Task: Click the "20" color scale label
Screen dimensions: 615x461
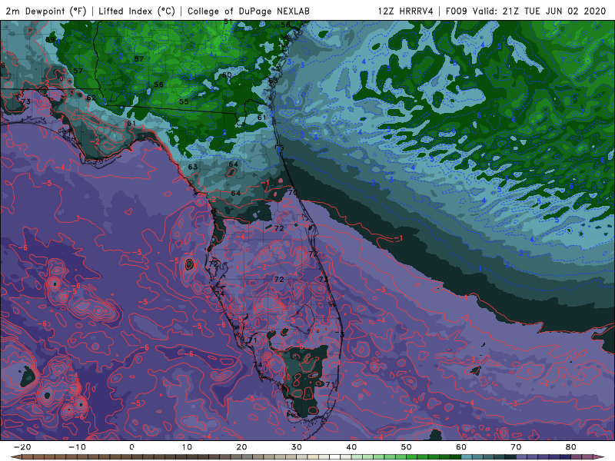Action: pyautogui.click(x=241, y=447)
